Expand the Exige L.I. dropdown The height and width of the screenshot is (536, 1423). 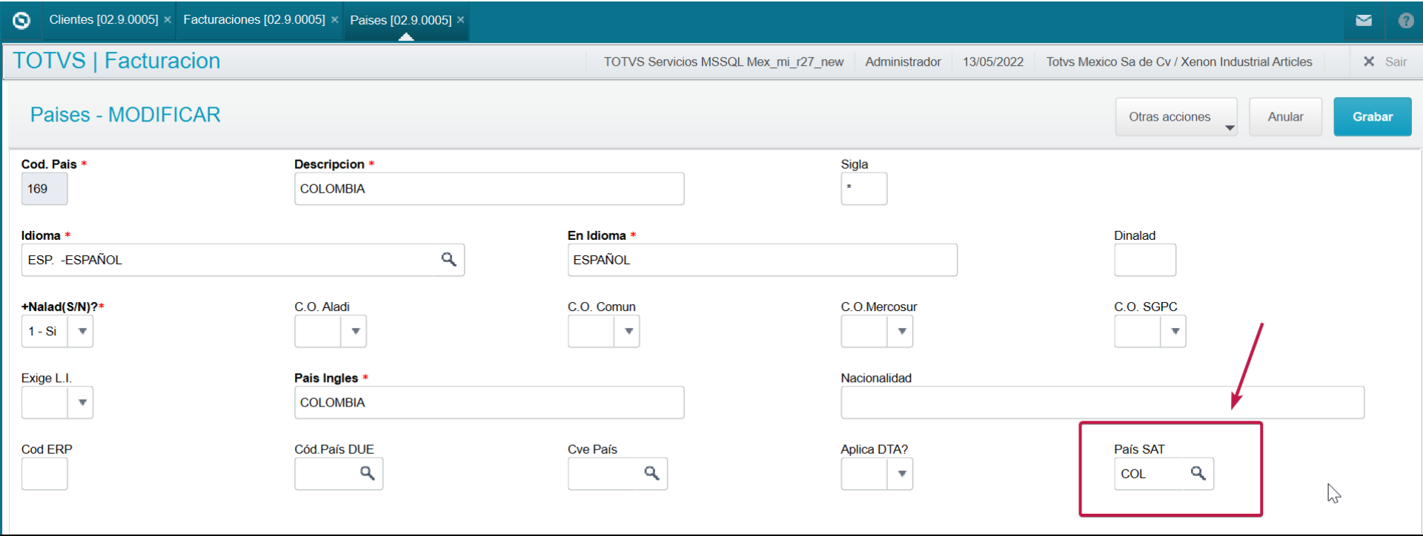point(82,403)
